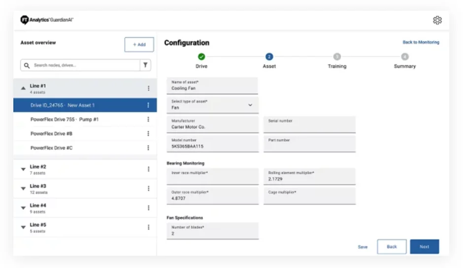The height and width of the screenshot is (268, 463).
Task: Click the FT Analytics GuardianAI logo
Action: tap(47, 20)
